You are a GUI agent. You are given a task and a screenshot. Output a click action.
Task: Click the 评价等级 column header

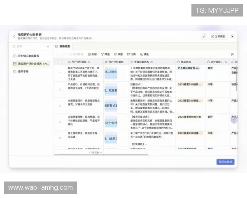(217, 62)
